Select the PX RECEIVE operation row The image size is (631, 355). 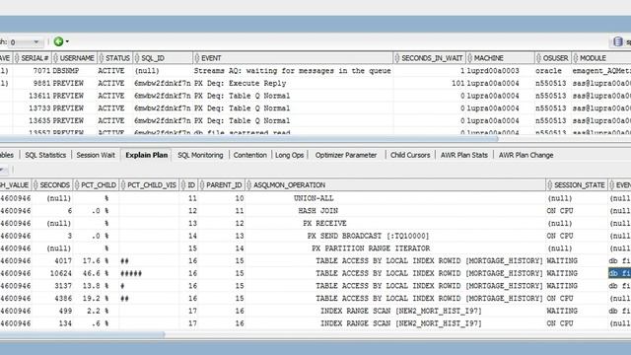[395, 224]
